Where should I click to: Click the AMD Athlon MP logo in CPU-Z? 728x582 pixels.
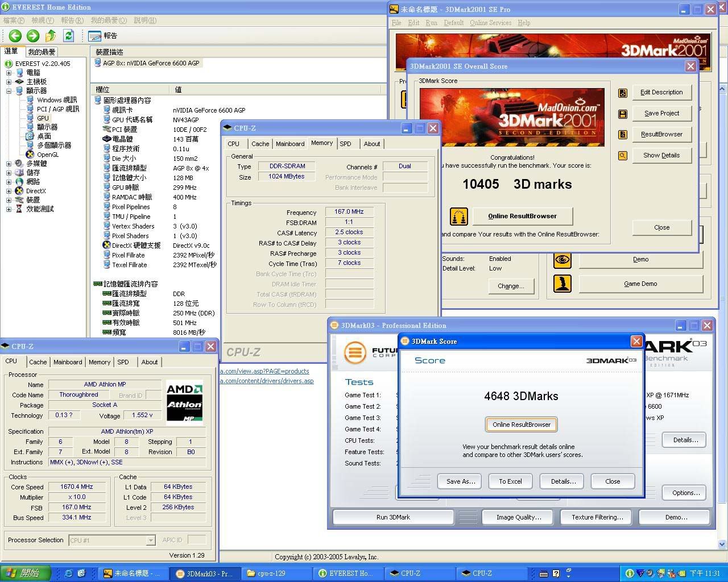(184, 404)
